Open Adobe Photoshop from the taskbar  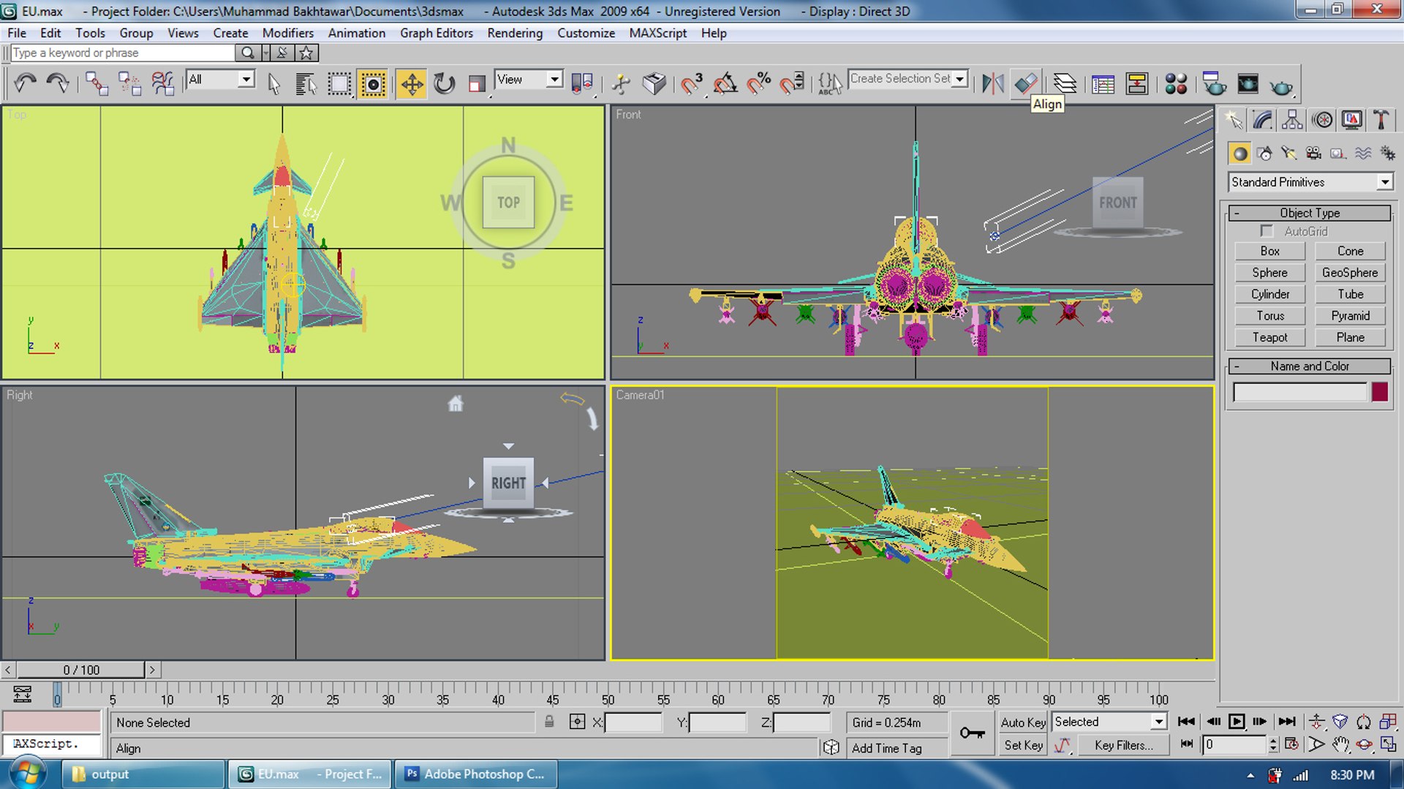pyautogui.click(x=475, y=774)
